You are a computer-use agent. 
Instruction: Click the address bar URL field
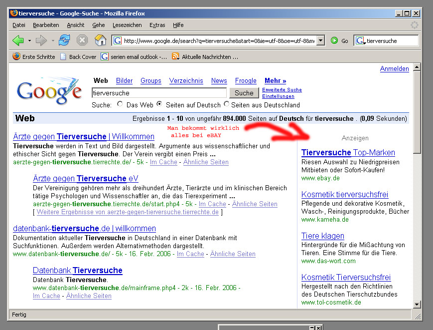tap(219, 40)
